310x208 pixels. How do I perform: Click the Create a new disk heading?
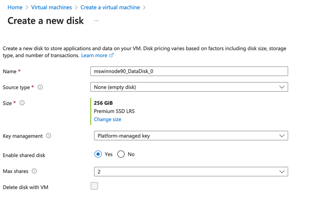tap(46, 21)
